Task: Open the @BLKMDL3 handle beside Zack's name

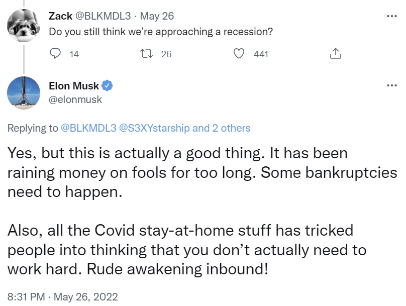Action: pyautogui.click(x=103, y=16)
